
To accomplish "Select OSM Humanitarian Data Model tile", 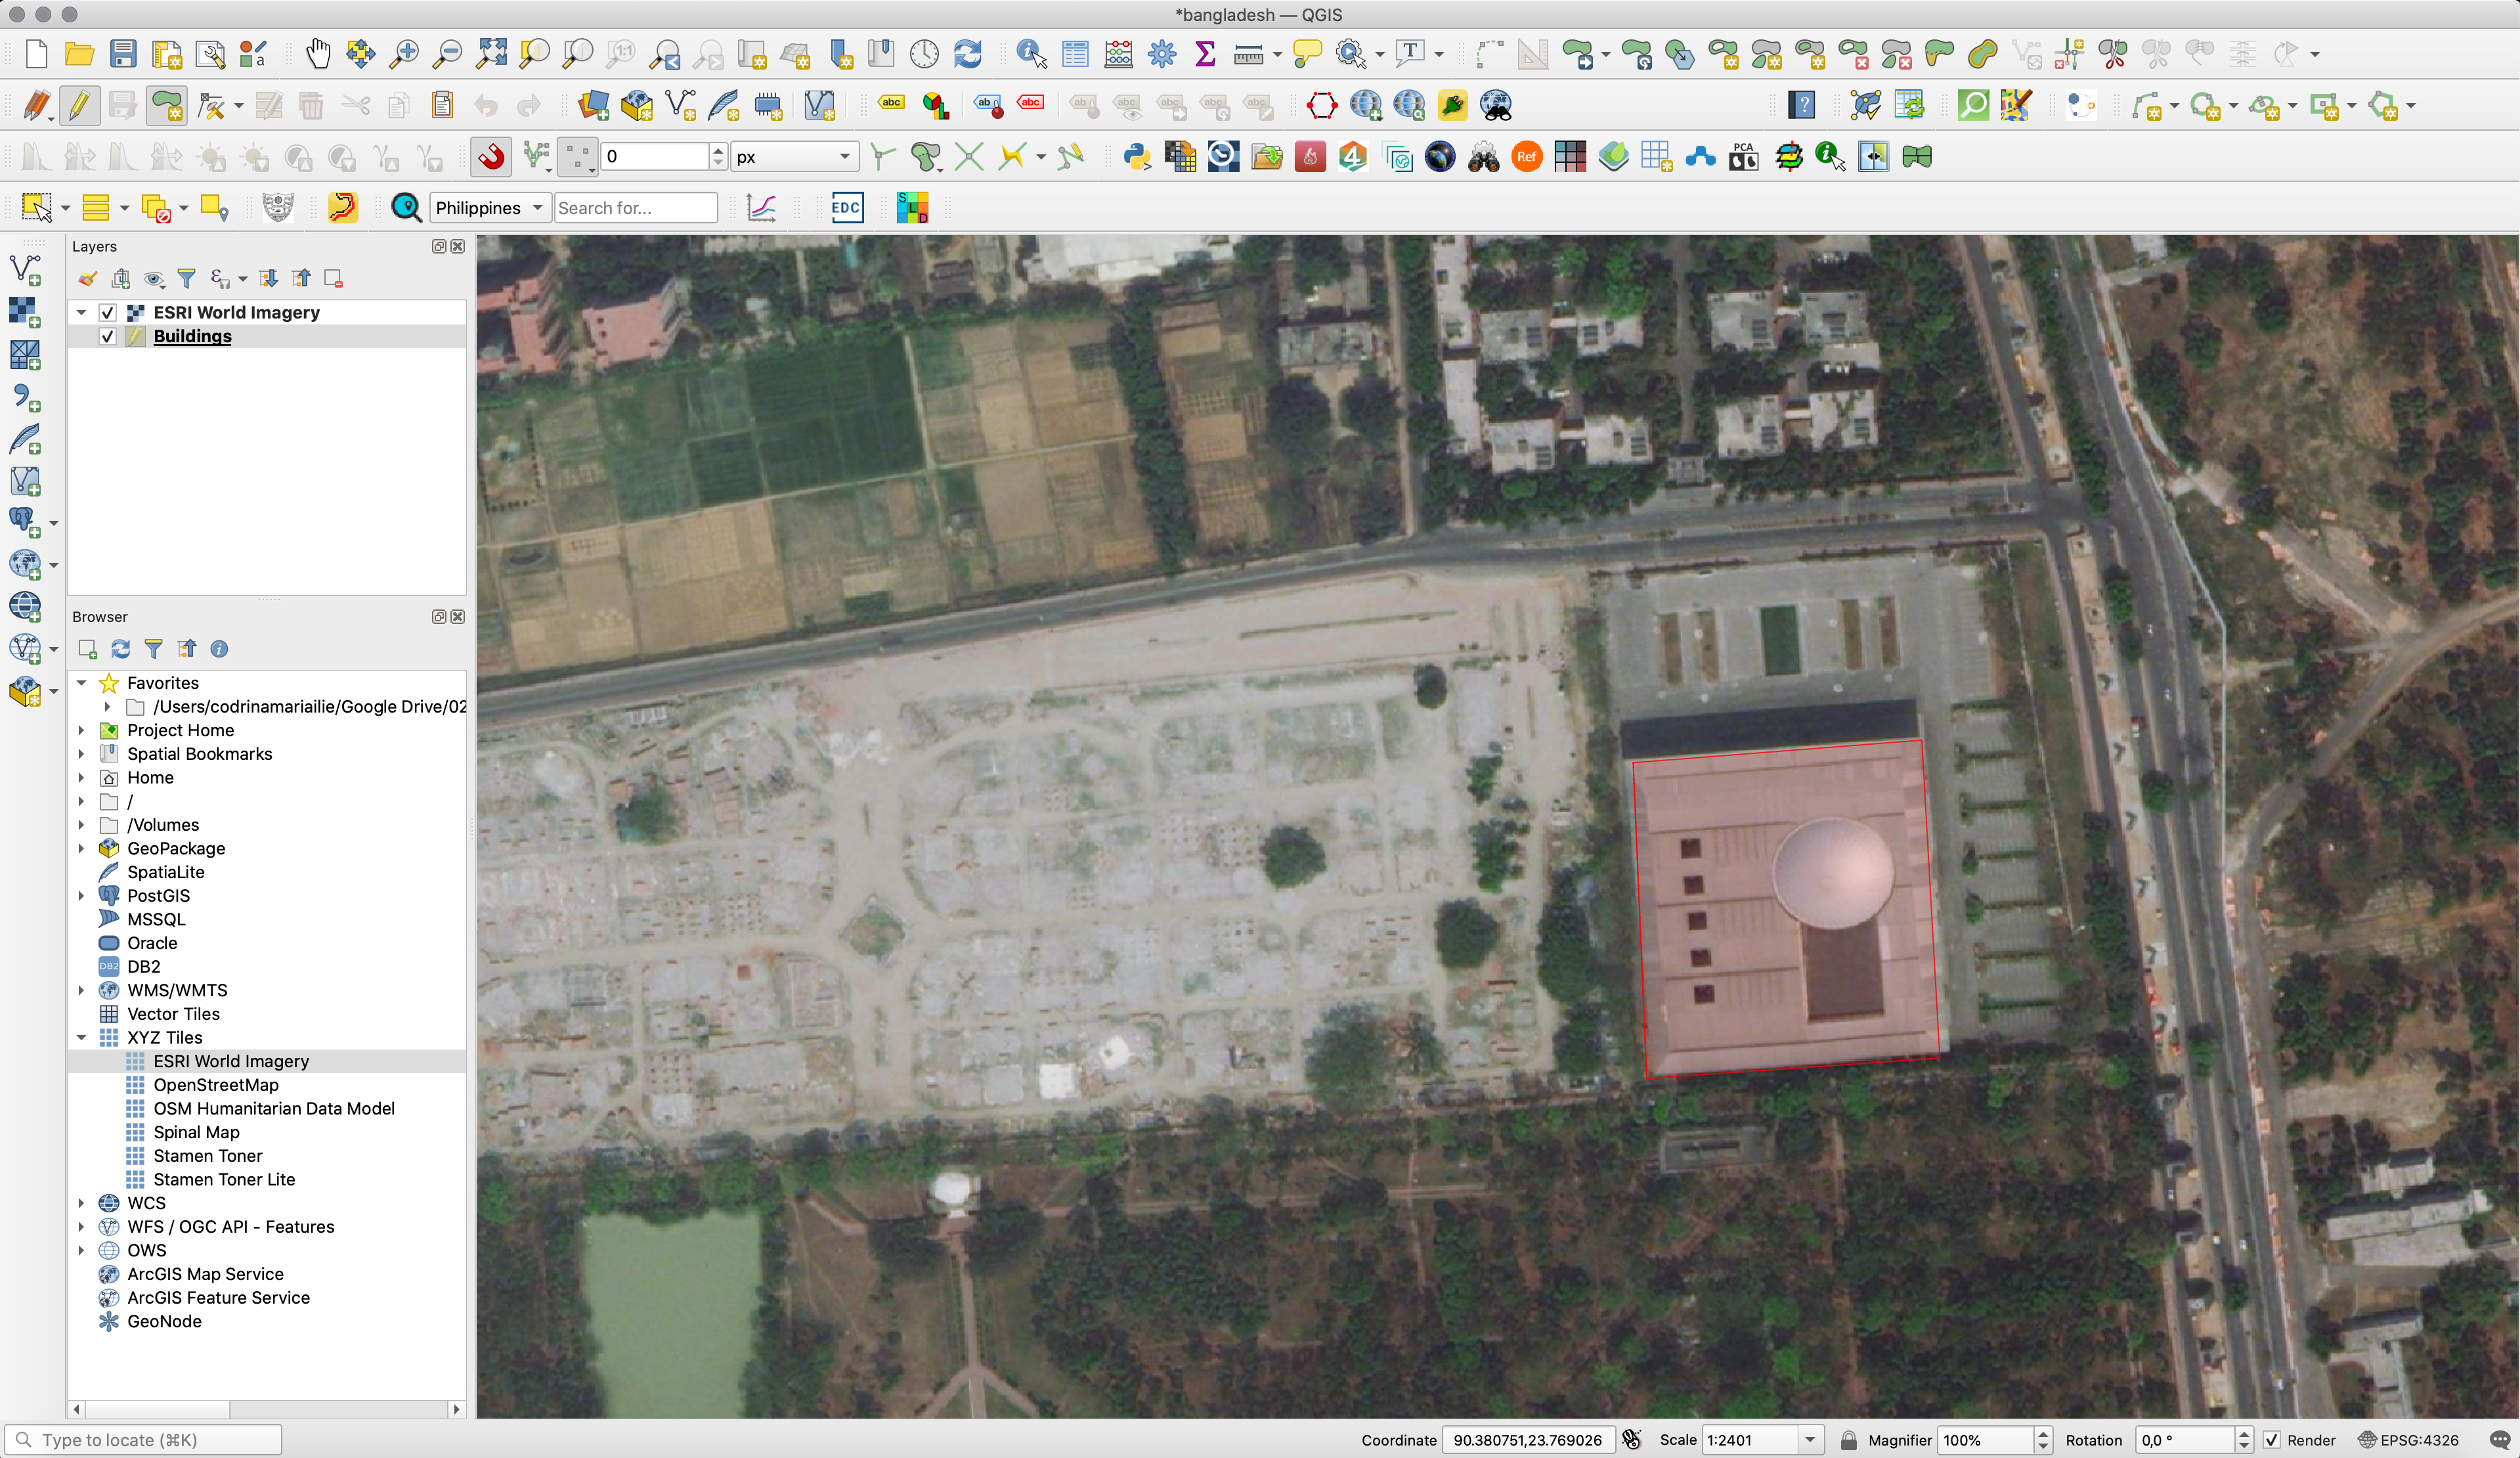I will tap(274, 1108).
